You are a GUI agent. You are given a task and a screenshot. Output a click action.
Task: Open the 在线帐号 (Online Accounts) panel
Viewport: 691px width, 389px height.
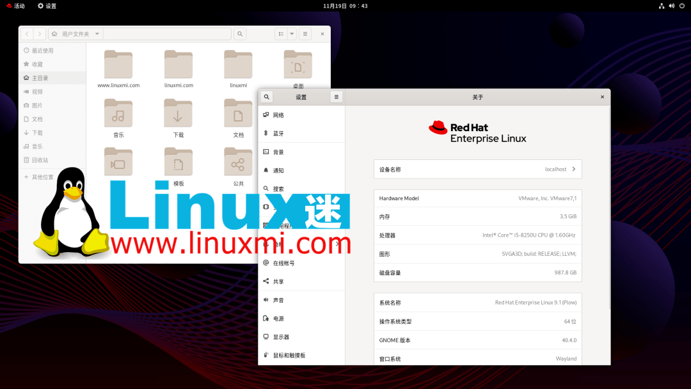pyautogui.click(x=283, y=262)
